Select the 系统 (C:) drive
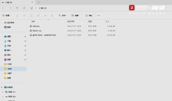 point(10,92)
